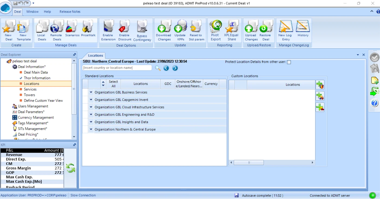The image size is (380, 199).
Task: Click the green-plus icon with red arrow
Action: pyautogui.click(x=320, y=107)
